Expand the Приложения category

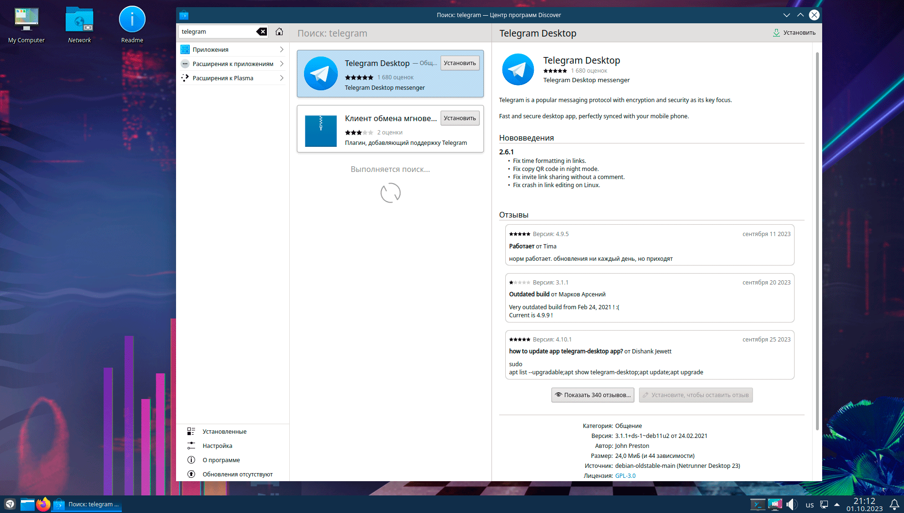(233, 49)
